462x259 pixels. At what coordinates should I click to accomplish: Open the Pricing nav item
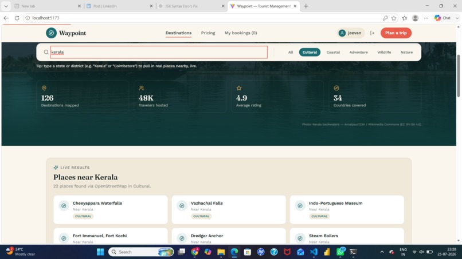point(208,33)
